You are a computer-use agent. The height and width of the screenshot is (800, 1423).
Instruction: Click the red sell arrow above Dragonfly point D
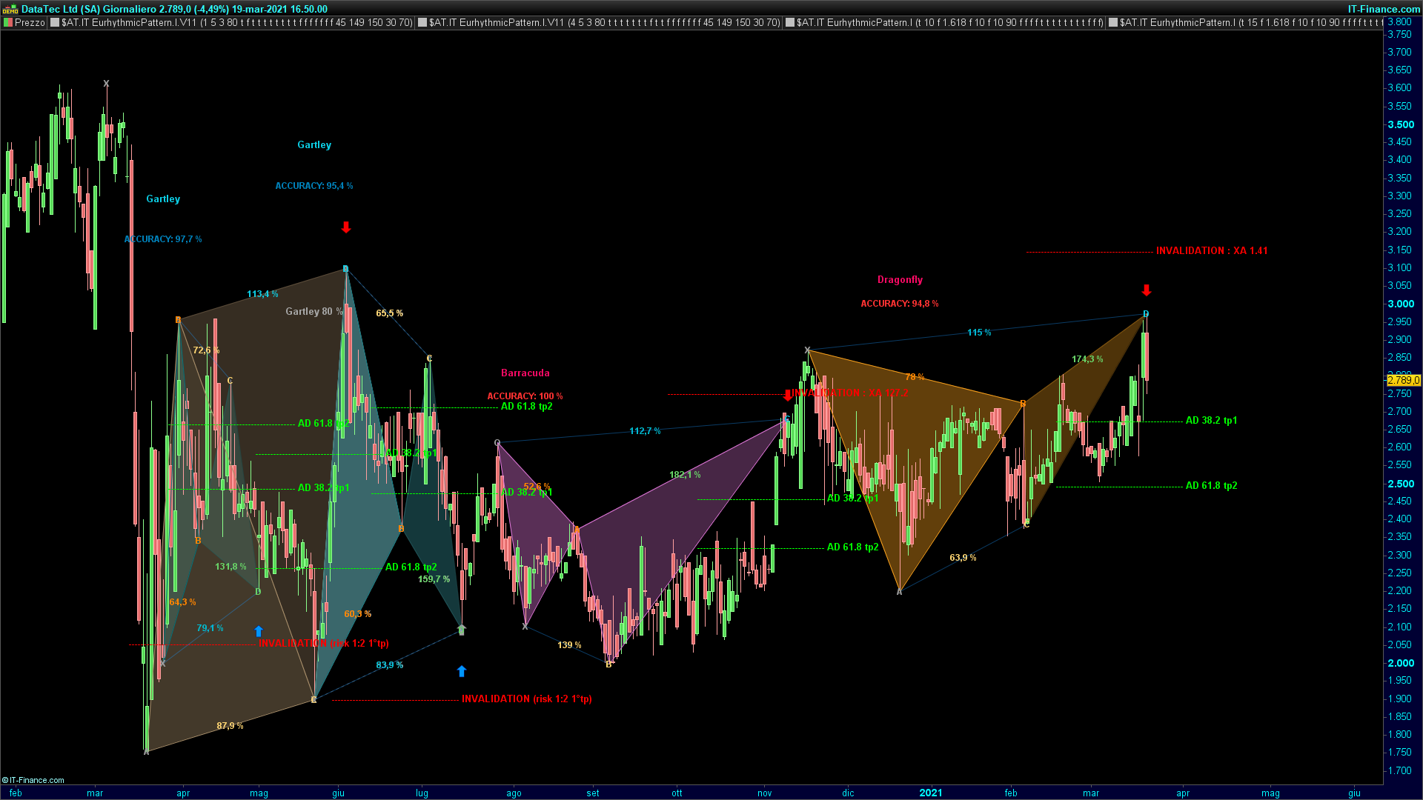1147,290
